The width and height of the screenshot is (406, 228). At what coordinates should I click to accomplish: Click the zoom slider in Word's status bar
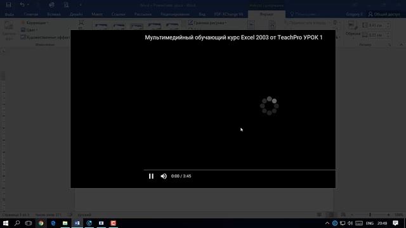(x=370, y=215)
